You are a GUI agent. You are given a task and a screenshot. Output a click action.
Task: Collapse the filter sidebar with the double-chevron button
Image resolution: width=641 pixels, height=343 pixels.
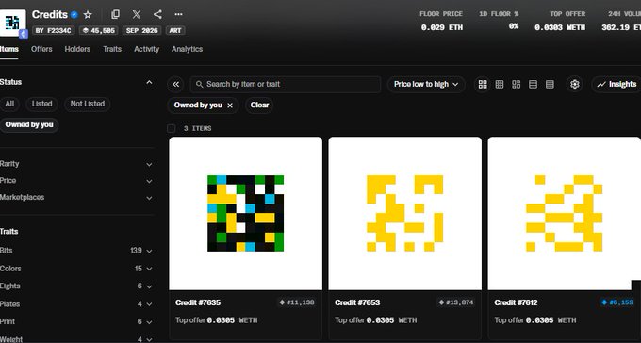pyautogui.click(x=175, y=84)
